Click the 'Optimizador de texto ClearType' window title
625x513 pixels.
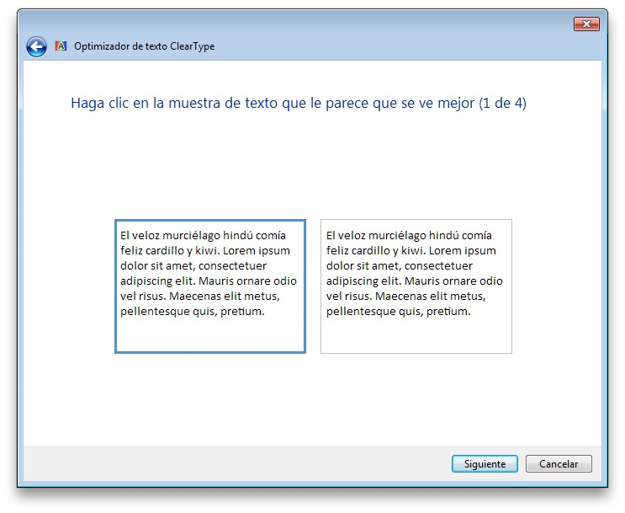point(144,46)
